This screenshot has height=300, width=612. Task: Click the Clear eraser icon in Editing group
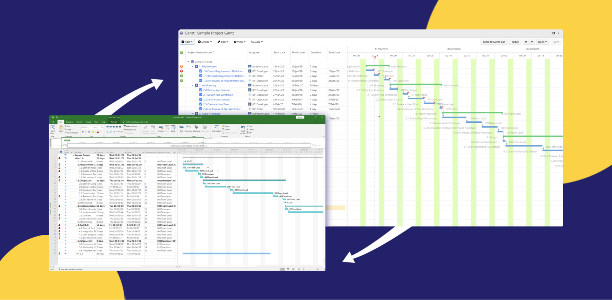coord(247,129)
